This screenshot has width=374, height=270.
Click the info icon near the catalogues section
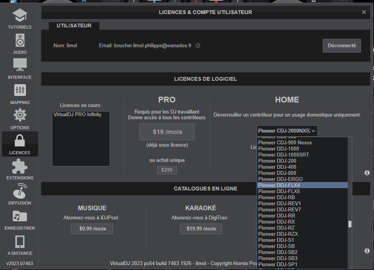click(367, 251)
